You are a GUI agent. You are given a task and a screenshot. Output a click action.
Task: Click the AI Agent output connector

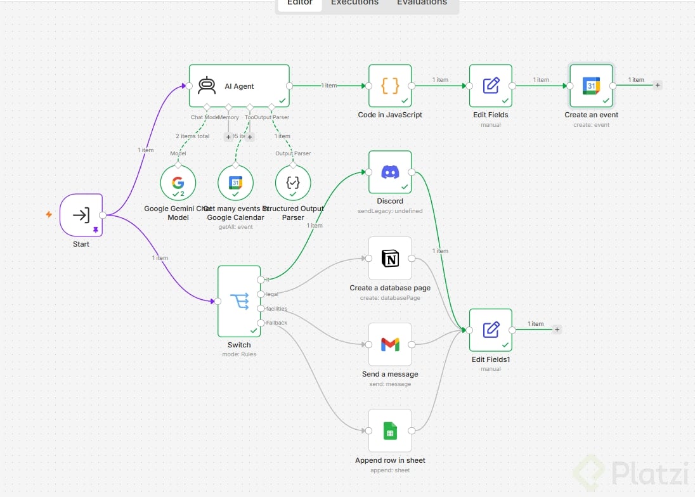(x=289, y=86)
